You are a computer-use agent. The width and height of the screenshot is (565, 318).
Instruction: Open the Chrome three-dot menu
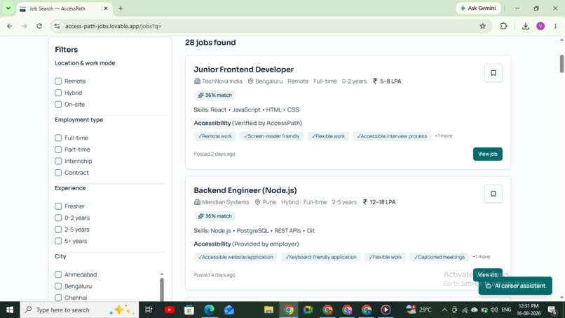(x=555, y=26)
